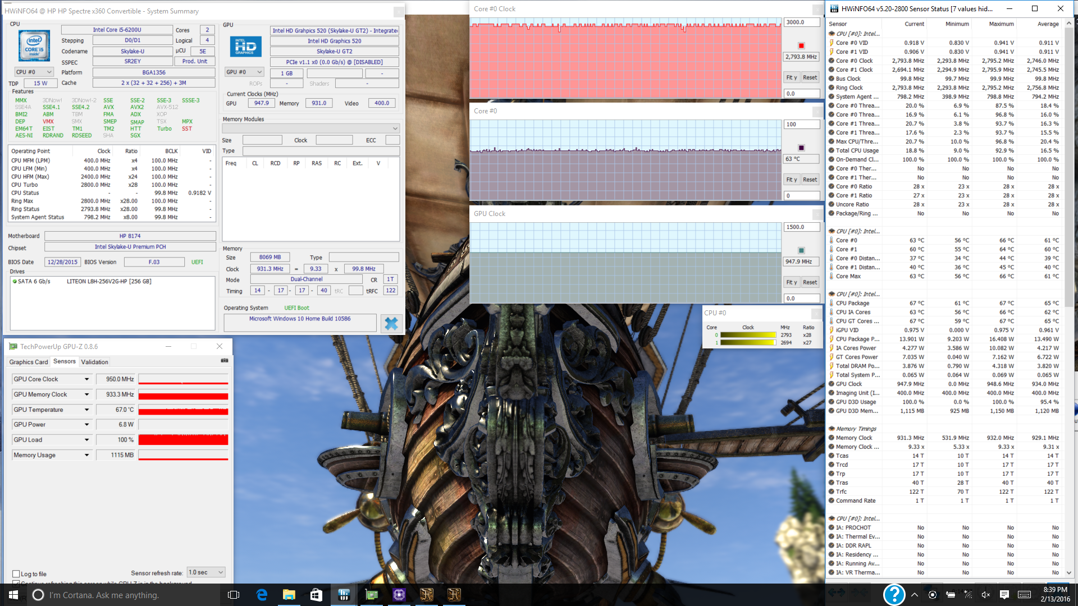Open the Windows Store taskbar icon
This screenshot has width=1078, height=606.
316,595
